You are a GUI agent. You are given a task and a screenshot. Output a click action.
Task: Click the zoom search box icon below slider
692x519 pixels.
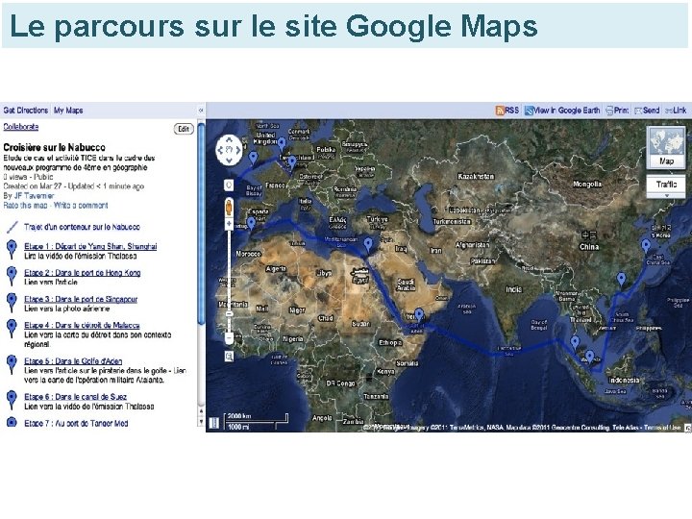coord(229,357)
